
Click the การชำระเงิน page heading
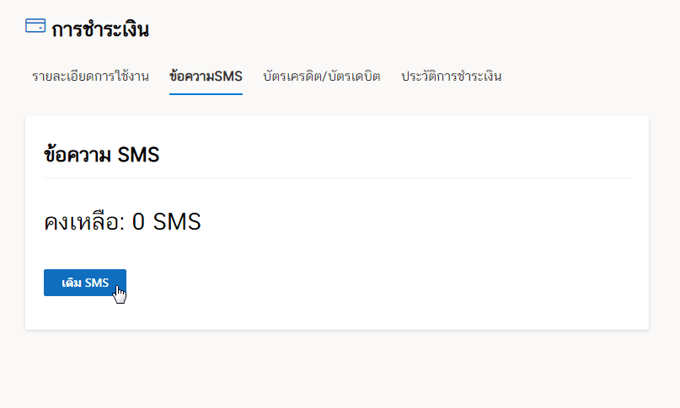click(x=100, y=29)
